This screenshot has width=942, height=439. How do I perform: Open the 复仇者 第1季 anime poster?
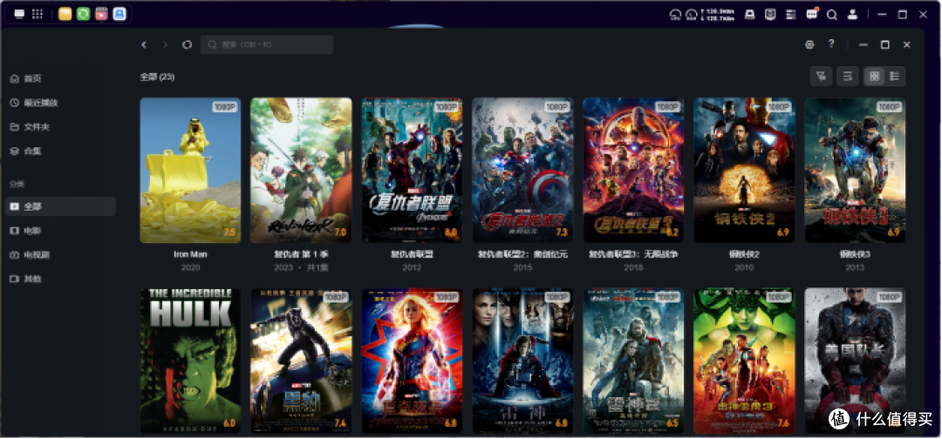coord(301,171)
